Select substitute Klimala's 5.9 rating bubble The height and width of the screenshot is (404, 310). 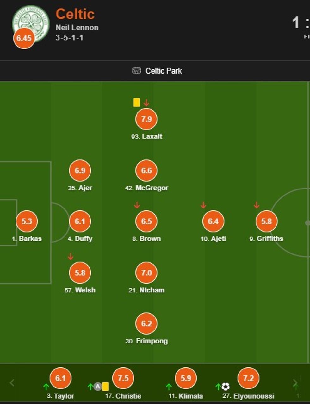pyautogui.click(x=186, y=378)
